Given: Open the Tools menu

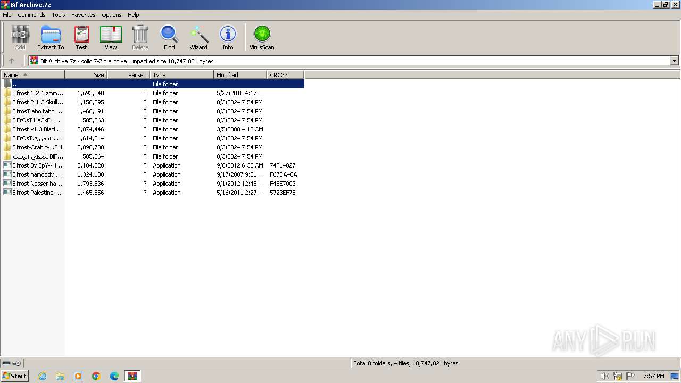Looking at the screenshot, I should point(59,15).
